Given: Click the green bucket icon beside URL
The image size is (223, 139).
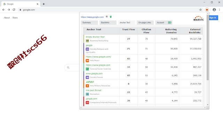Looking at the screenshot, I should pyautogui.click(x=111, y=17).
